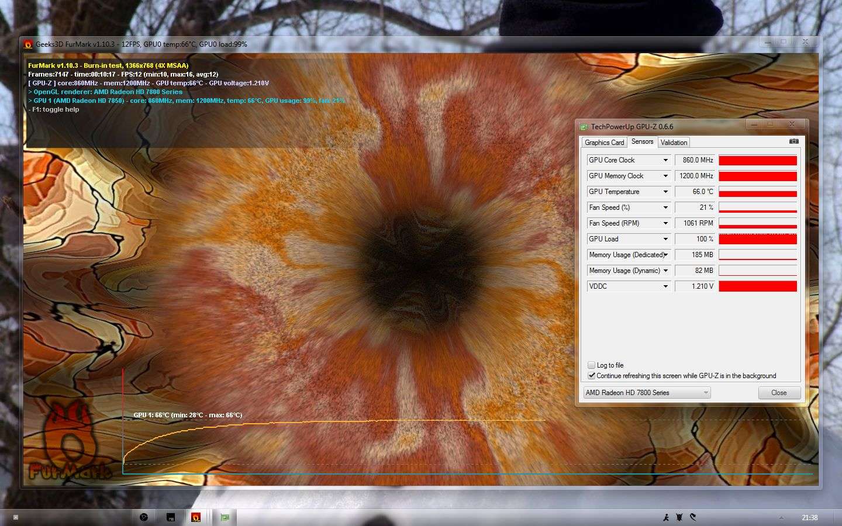Click GPU Temperature history graph

[x=757, y=192]
